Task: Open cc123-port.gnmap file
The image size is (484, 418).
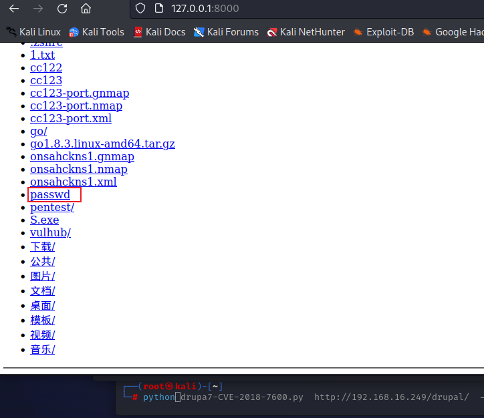Action: pos(80,93)
